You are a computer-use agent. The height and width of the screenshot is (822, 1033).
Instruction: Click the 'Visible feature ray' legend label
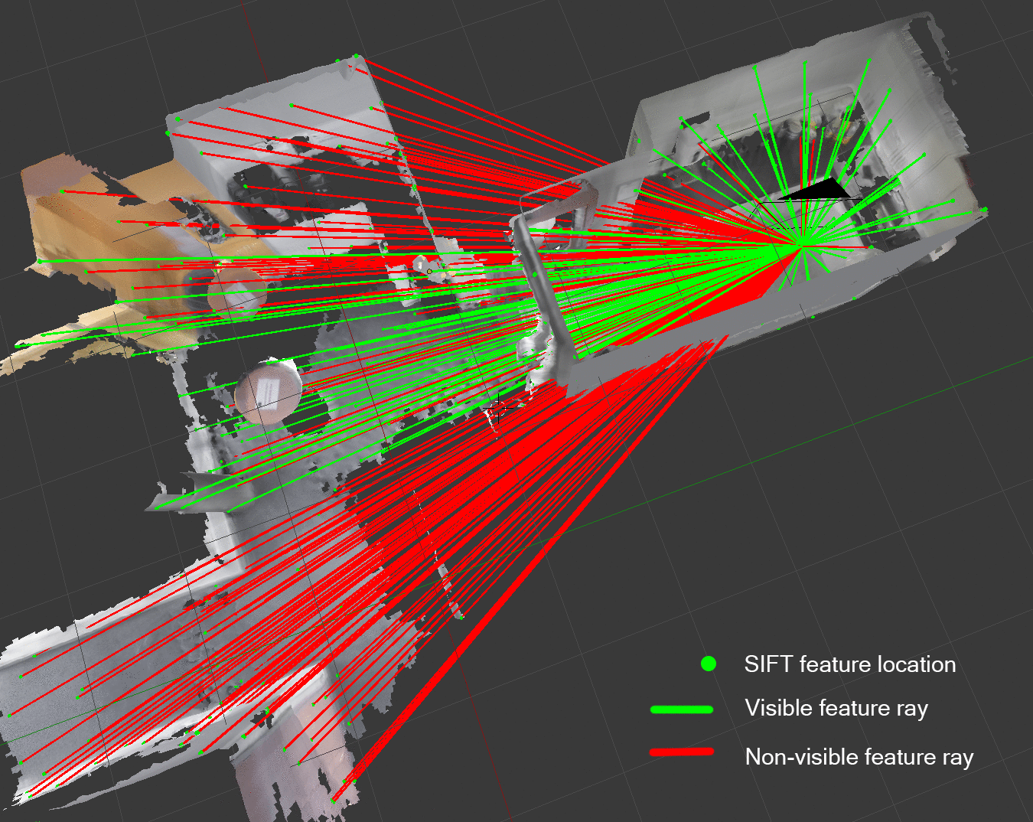[836, 709]
